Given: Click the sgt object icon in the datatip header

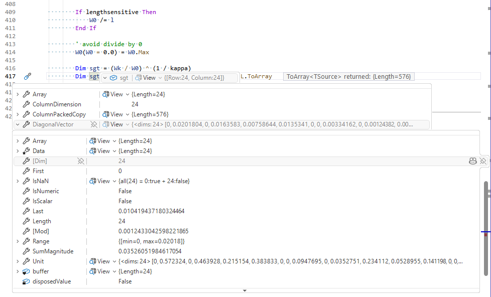Looking at the screenshot, I should point(113,78).
